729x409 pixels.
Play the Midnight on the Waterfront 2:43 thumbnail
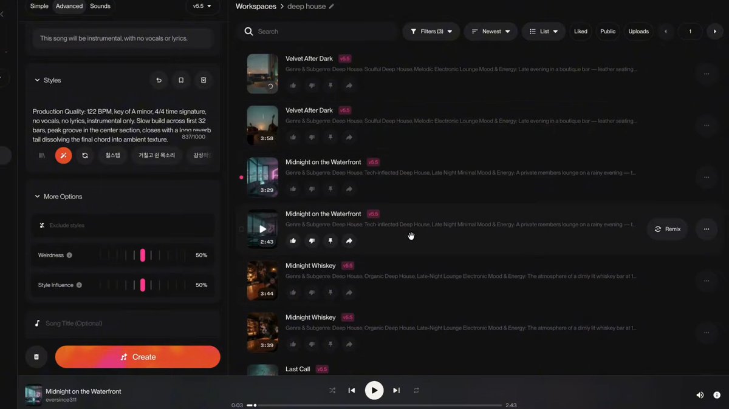tap(262, 229)
